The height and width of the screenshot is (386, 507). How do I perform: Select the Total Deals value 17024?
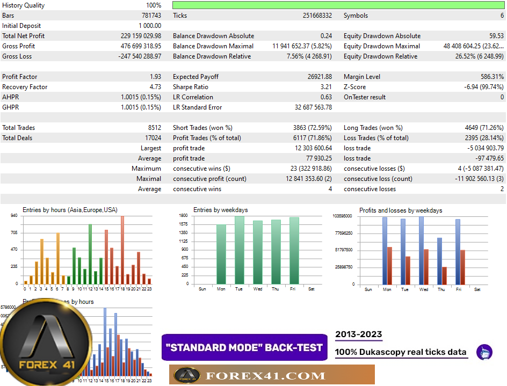coord(153,138)
